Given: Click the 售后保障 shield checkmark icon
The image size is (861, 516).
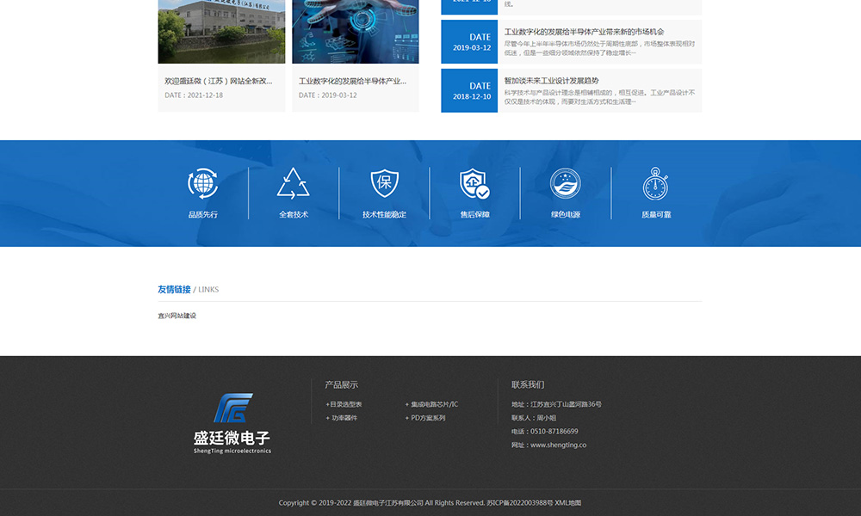Looking at the screenshot, I should tap(474, 184).
